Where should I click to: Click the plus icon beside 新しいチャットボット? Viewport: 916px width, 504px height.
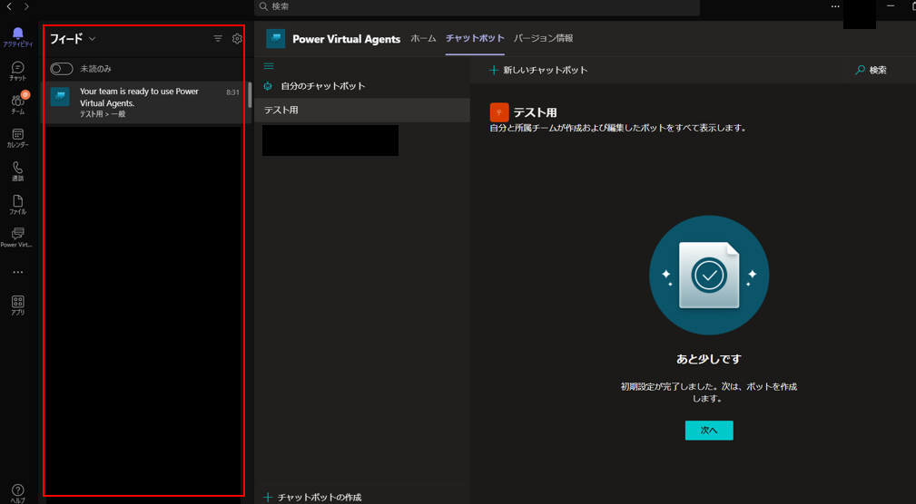pos(494,70)
